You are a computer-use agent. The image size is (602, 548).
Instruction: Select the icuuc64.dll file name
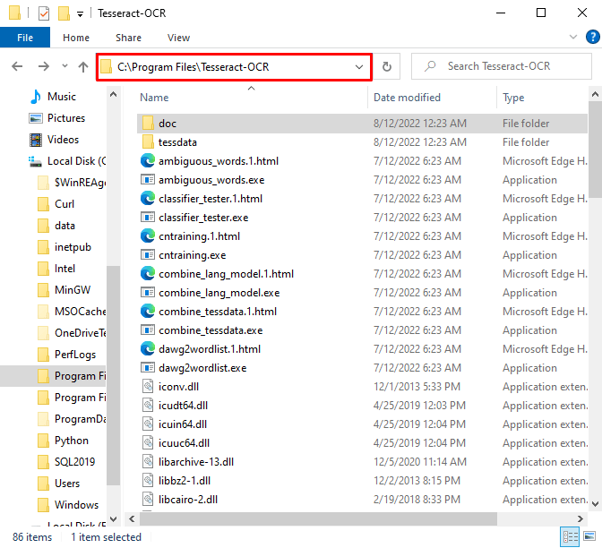[184, 443]
